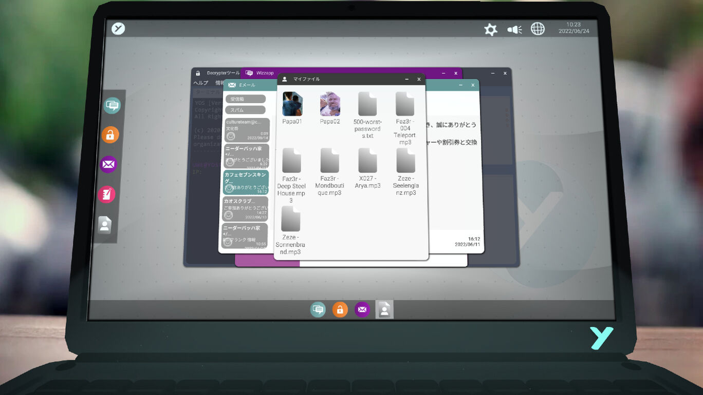Open the ニーダーバッハ家 email received at 10:55
This screenshot has width=703, height=395.
pos(245,235)
